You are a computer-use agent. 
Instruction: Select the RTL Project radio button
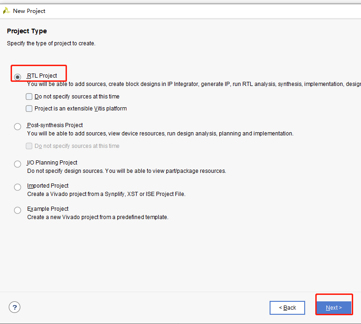18,77
